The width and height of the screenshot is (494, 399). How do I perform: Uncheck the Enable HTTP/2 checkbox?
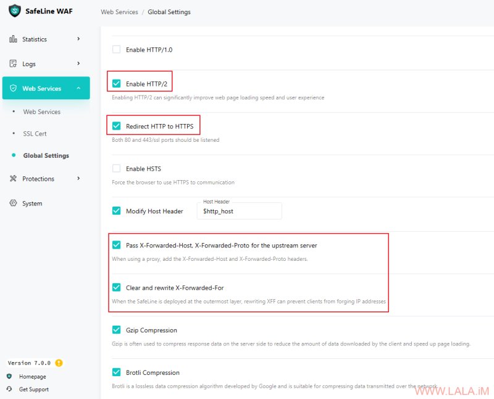click(116, 83)
